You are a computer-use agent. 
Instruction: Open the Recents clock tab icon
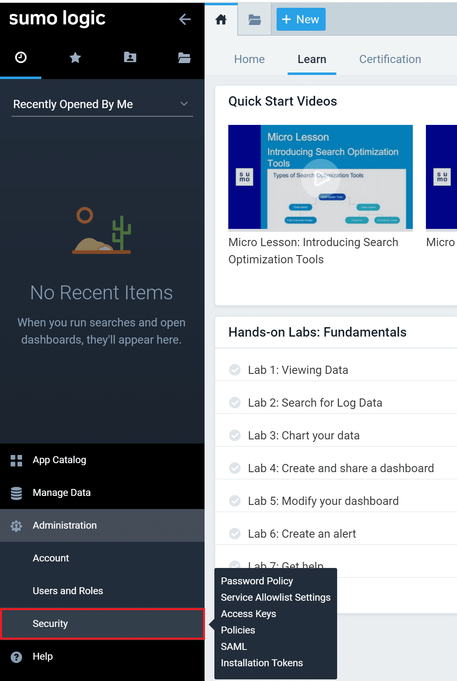tap(21, 58)
